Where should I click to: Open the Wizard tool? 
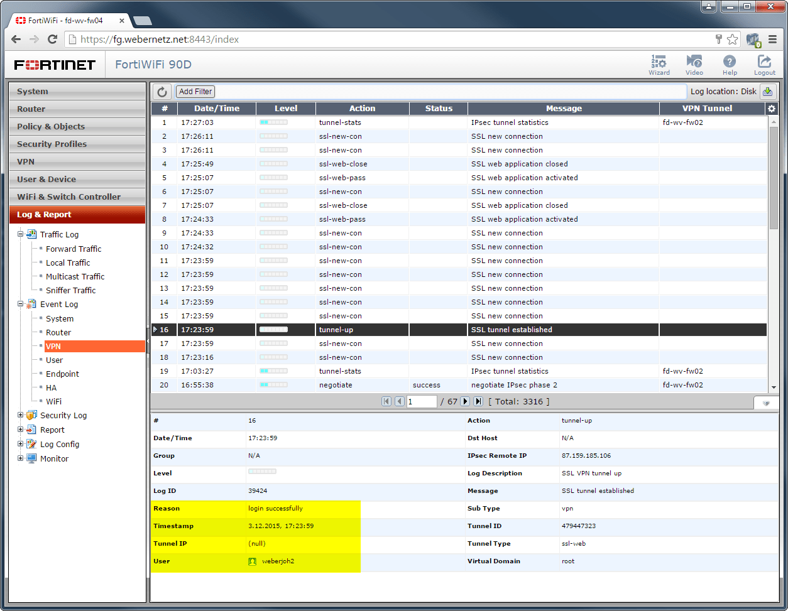tap(659, 64)
